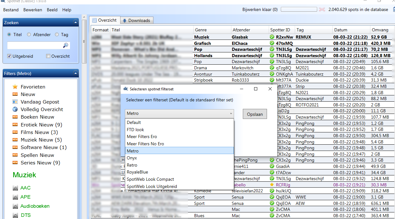Click the AAC music note icon
Image resolution: width=395 pixels, height=219 pixels.
click(x=15, y=188)
